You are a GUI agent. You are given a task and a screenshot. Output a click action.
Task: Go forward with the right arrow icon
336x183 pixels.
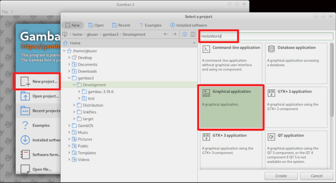pos(174,34)
